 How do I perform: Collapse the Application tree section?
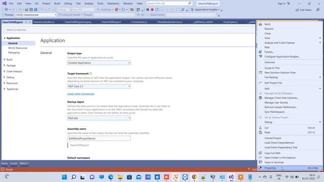coord(5,38)
